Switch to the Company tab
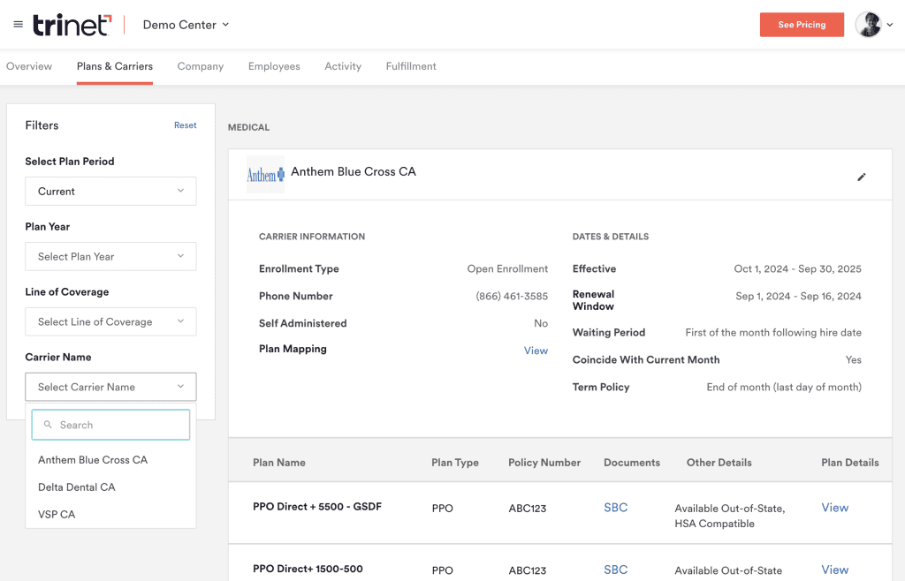The height and width of the screenshot is (581, 905). click(x=201, y=66)
